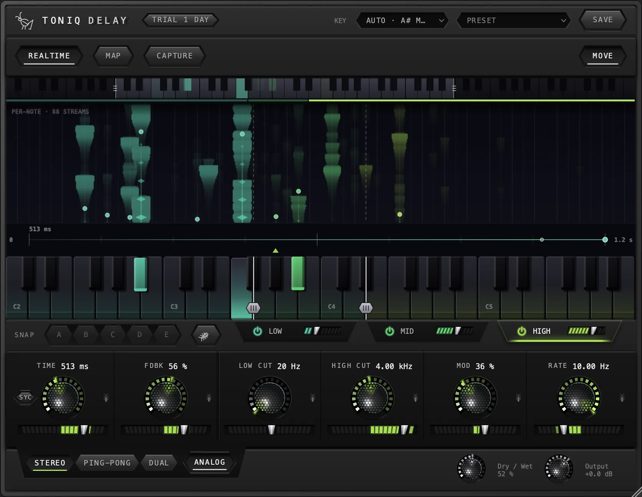The image size is (642, 497).
Task: Switch to the REALTIME tab
Action: coord(49,56)
